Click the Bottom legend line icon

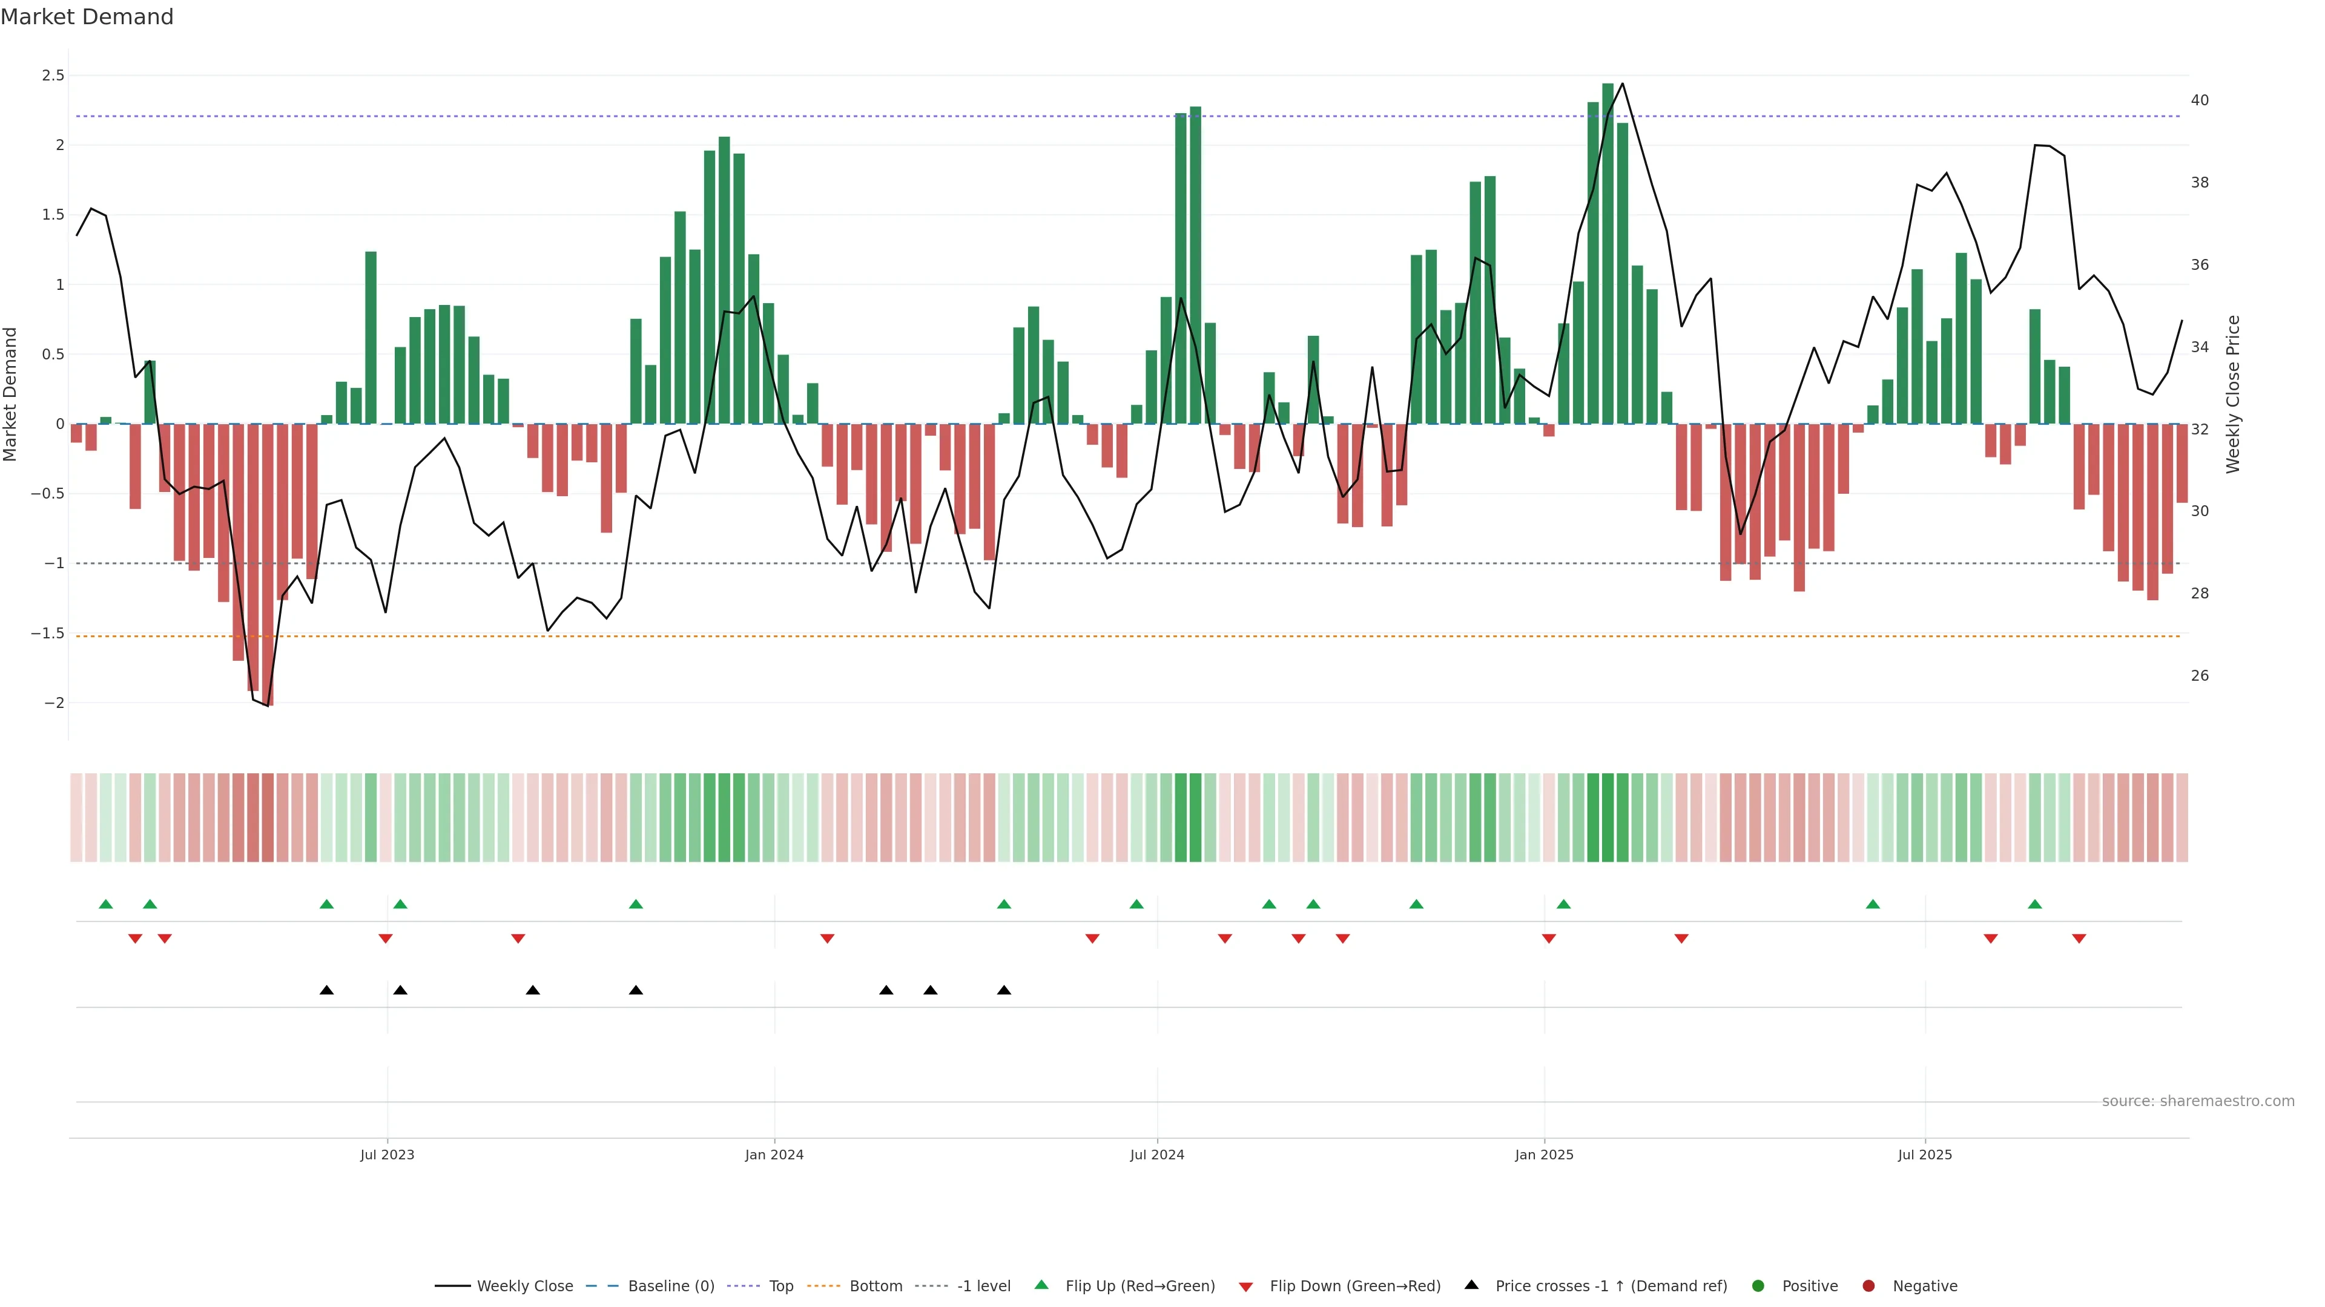point(823,1285)
